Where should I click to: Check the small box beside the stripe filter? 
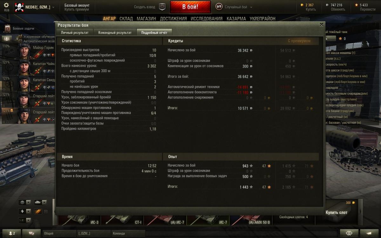pyautogui.click(x=46, y=212)
